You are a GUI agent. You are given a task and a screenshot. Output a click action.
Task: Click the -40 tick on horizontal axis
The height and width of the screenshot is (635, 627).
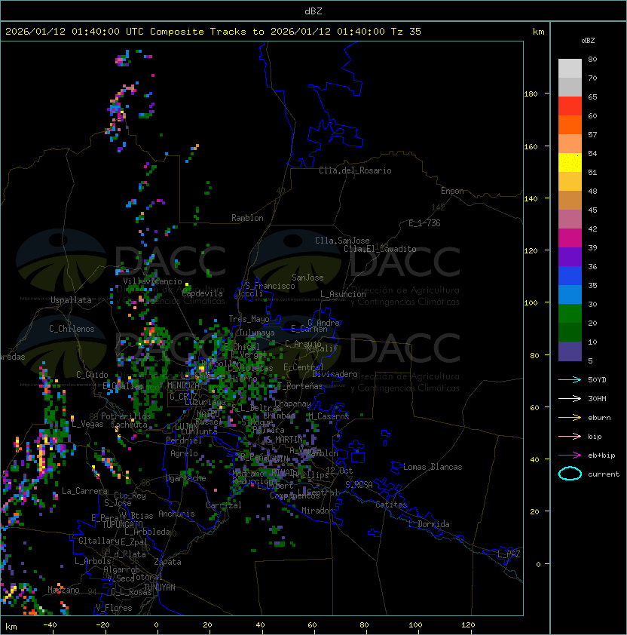tap(50, 625)
